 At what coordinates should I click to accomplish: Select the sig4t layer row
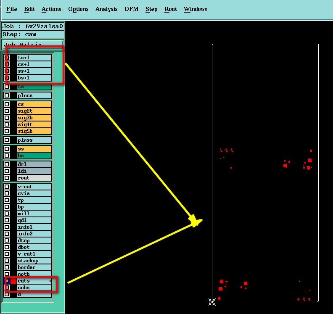point(34,124)
